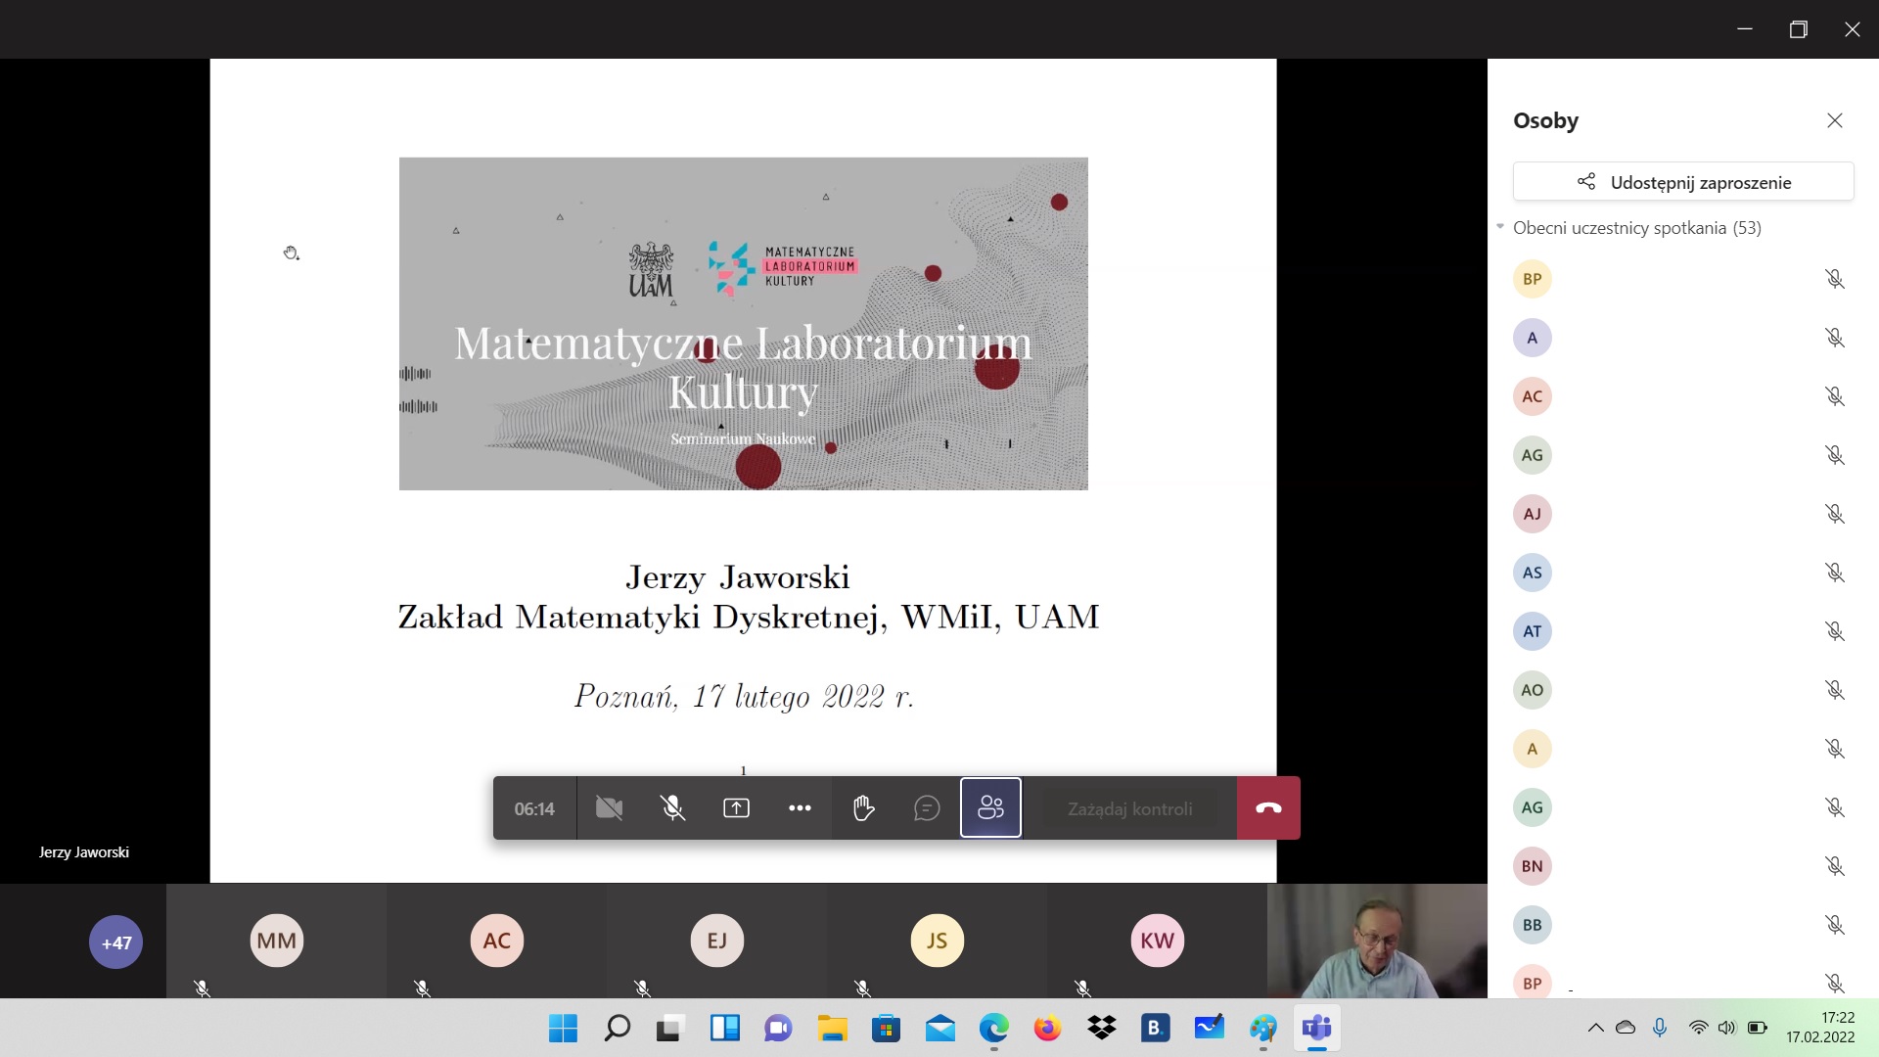
Task: Select the MM participant tile
Action: 276,941
